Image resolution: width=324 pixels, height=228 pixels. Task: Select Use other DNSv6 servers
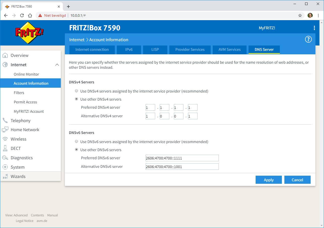pos(76,150)
